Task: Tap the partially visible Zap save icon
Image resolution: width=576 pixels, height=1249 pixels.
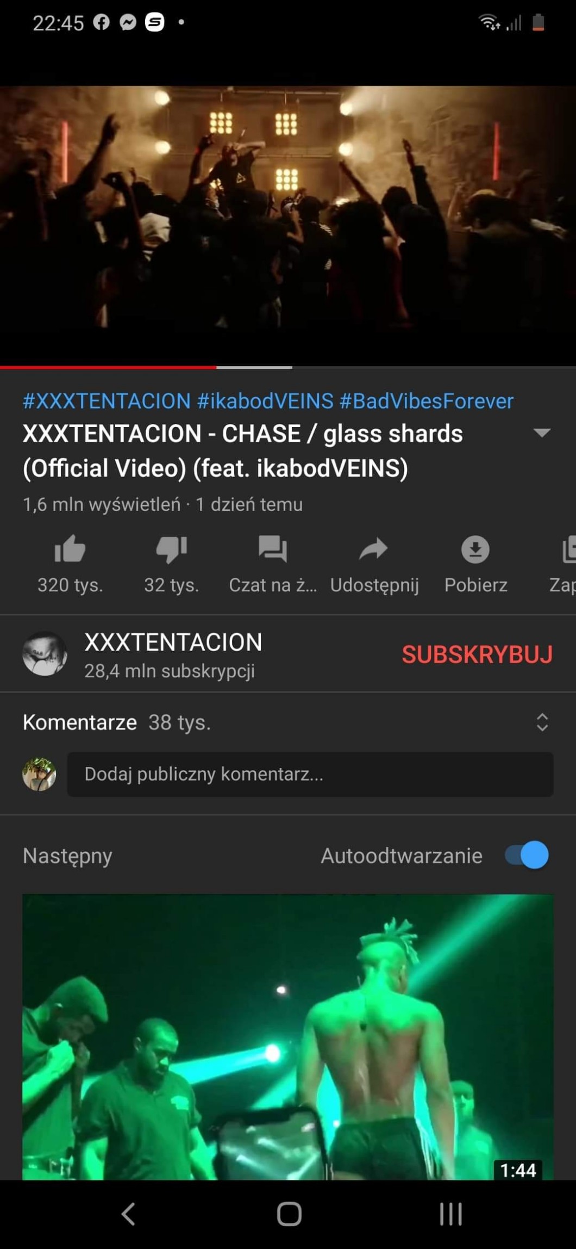Action: [x=568, y=549]
